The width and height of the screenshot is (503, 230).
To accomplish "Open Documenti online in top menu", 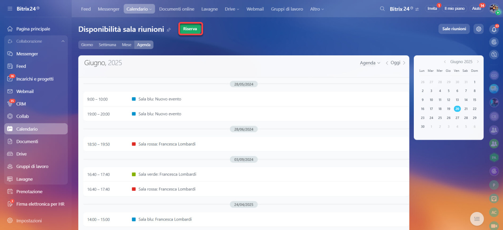I will click(177, 9).
